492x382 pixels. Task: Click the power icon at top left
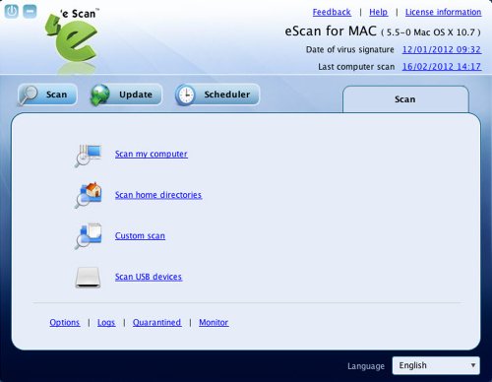click(x=12, y=11)
